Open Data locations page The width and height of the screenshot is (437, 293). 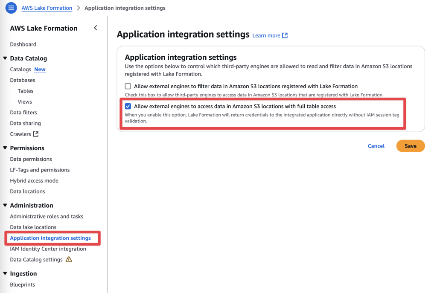pos(28,191)
